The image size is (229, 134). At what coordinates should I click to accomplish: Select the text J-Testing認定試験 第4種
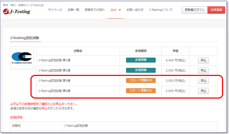(x=54, y=91)
